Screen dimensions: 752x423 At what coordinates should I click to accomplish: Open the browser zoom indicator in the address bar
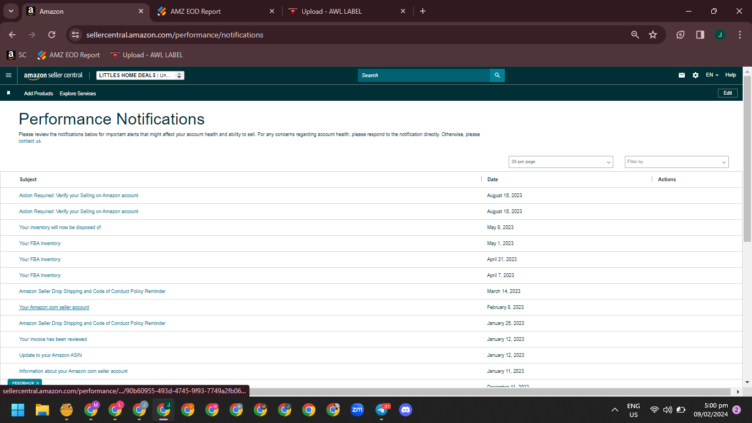pos(635,35)
